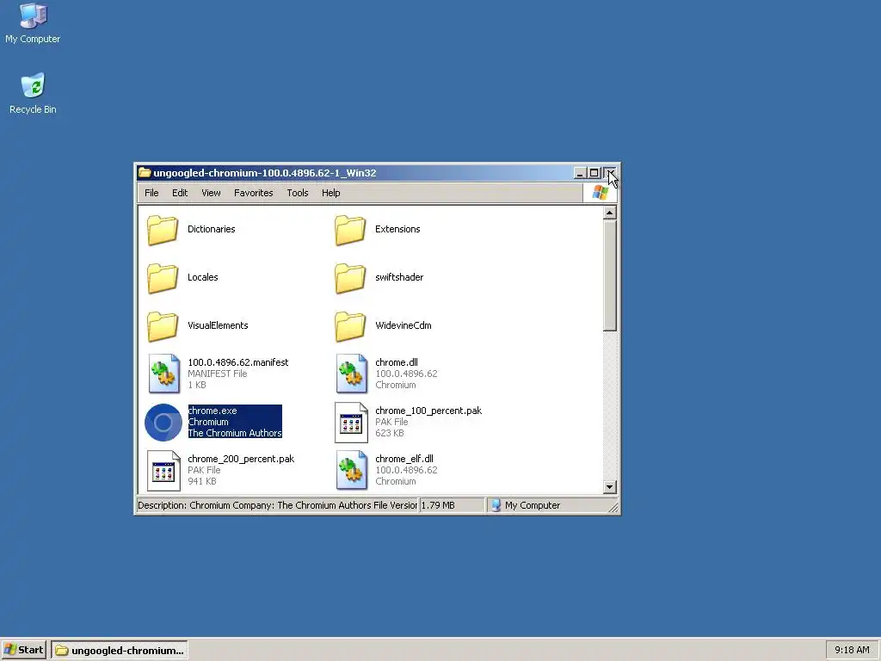Click the Windows flag logo in menu bar
This screenshot has width=881, height=661.
(x=600, y=193)
